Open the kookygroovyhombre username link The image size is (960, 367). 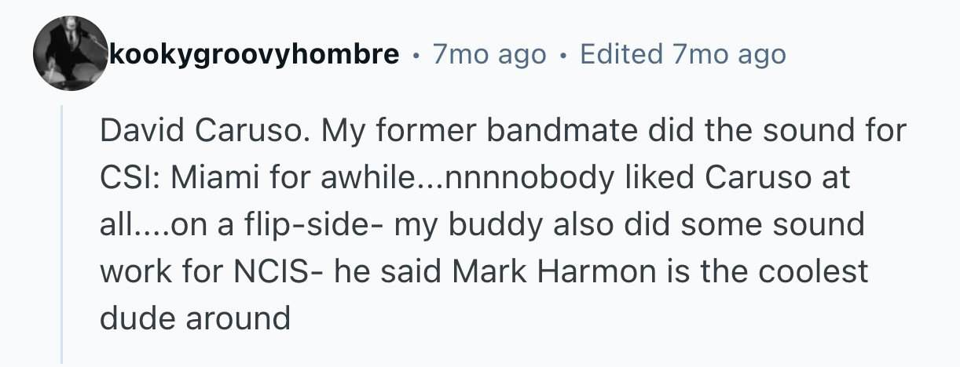pyautogui.click(x=253, y=54)
